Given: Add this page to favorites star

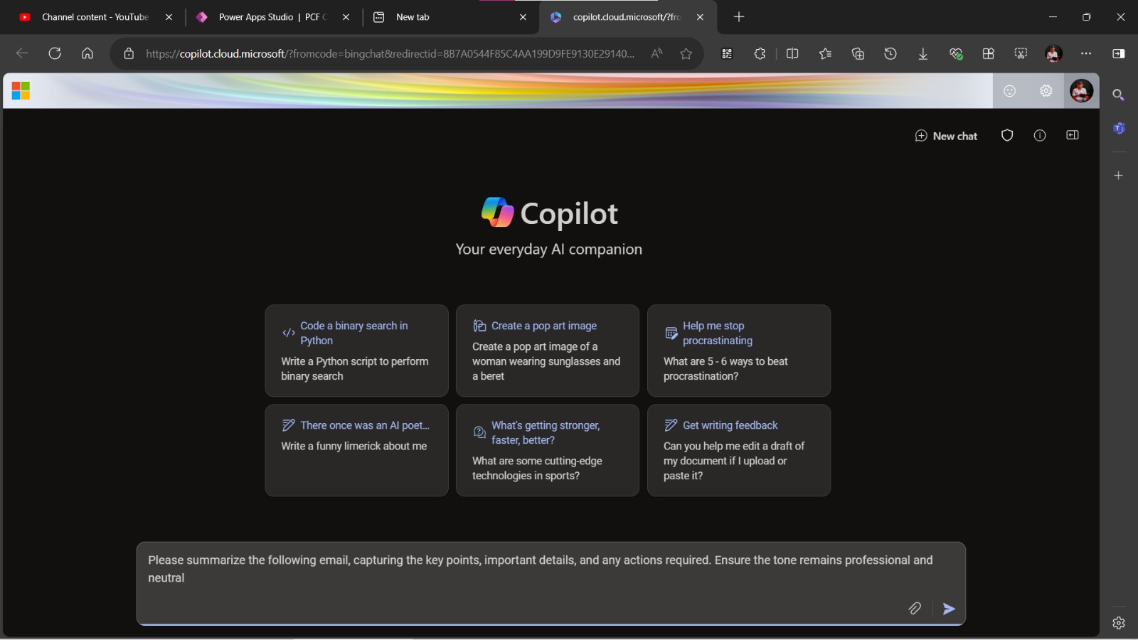Looking at the screenshot, I should point(686,53).
